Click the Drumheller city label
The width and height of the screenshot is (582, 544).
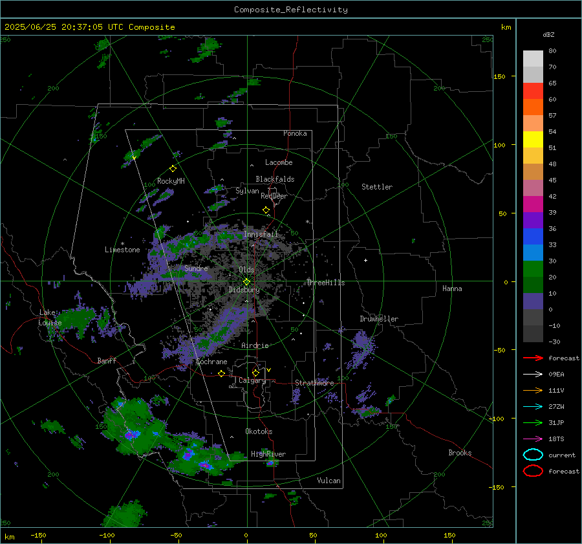coord(379,319)
